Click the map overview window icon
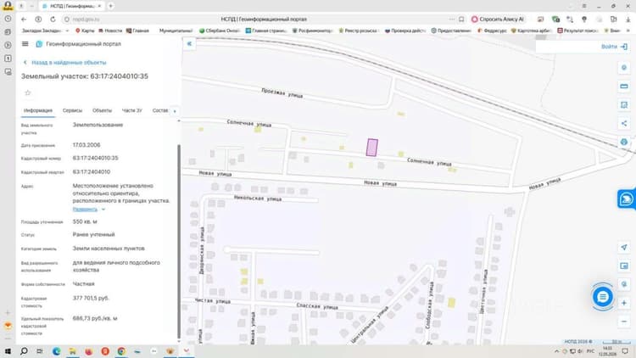Viewport: 636px width, 358px height. [624, 266]
